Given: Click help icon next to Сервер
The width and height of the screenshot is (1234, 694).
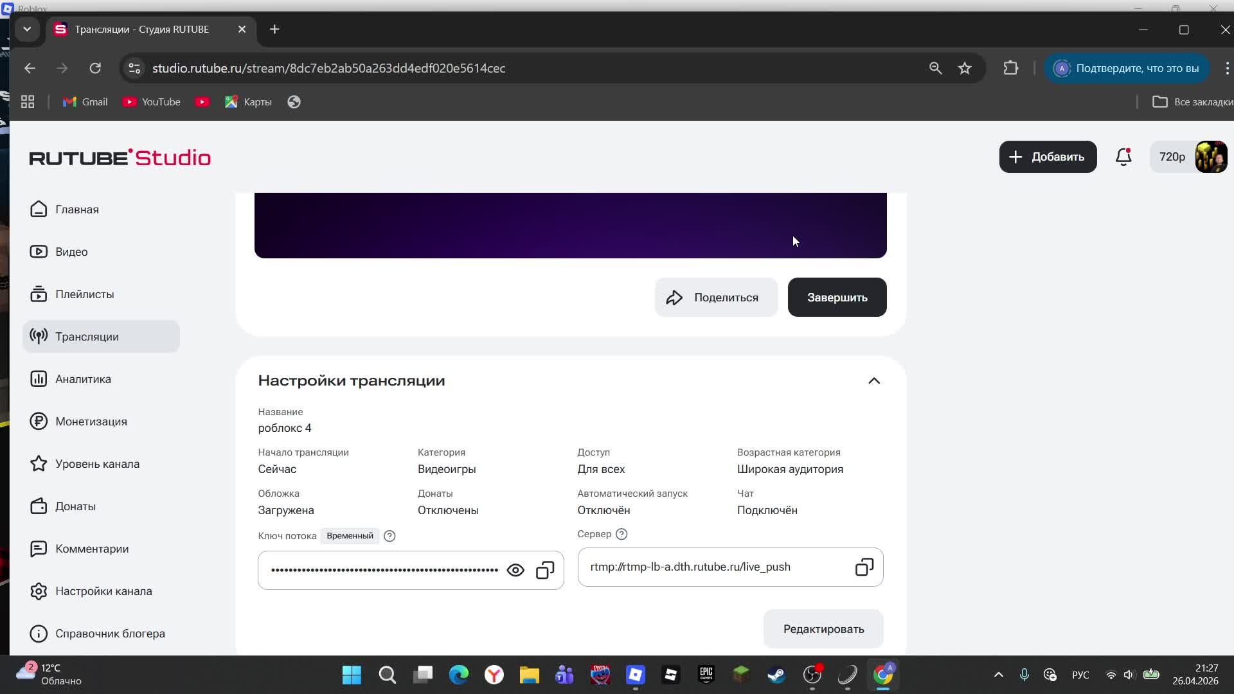Looking at the screenshot, I should 621,534.
